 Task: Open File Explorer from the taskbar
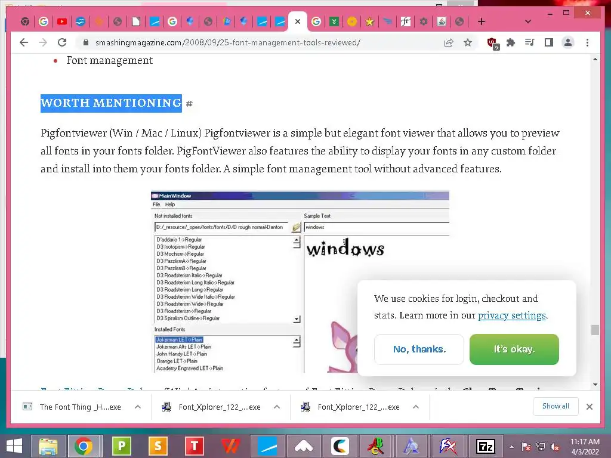point(48,446)
